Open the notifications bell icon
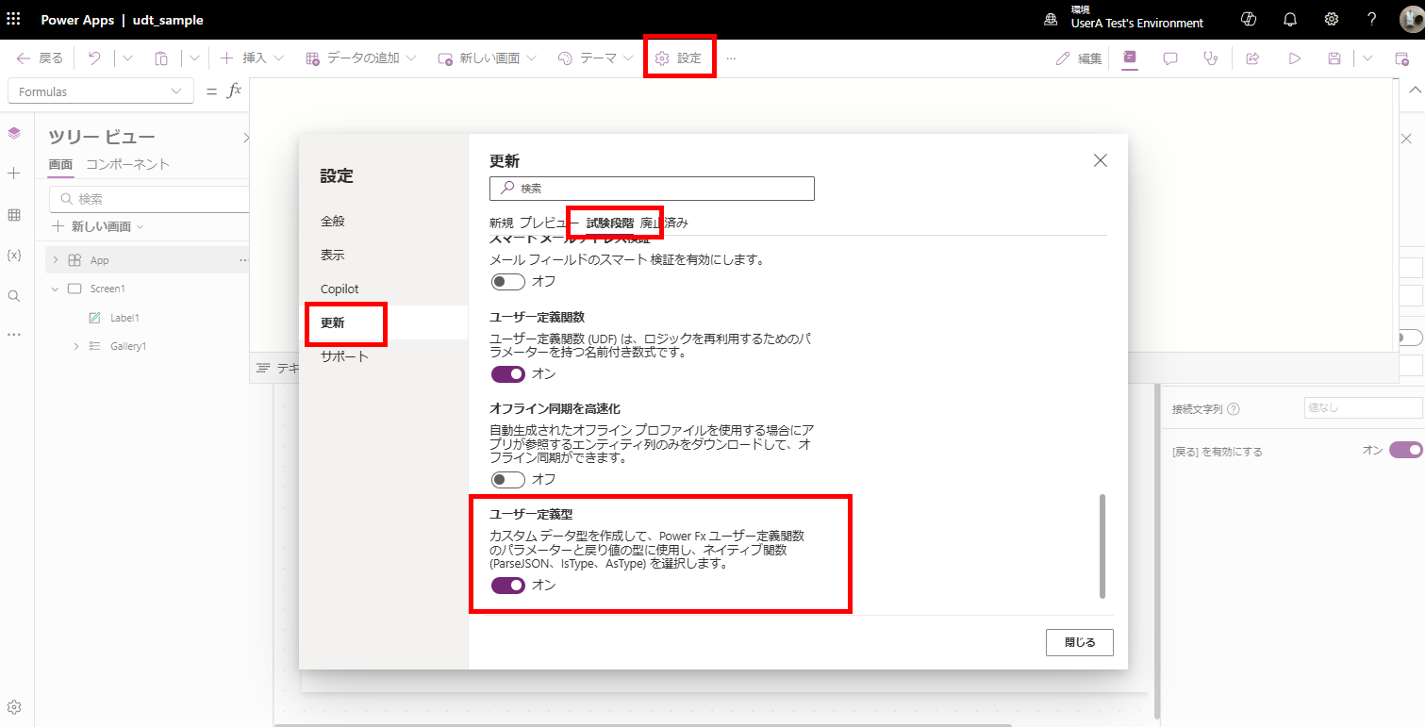 click(1290, 19)
